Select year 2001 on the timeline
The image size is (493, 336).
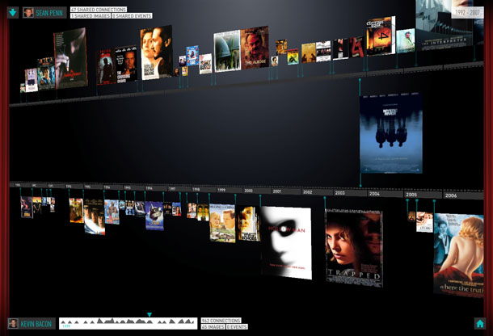click(x=277, y=191)
